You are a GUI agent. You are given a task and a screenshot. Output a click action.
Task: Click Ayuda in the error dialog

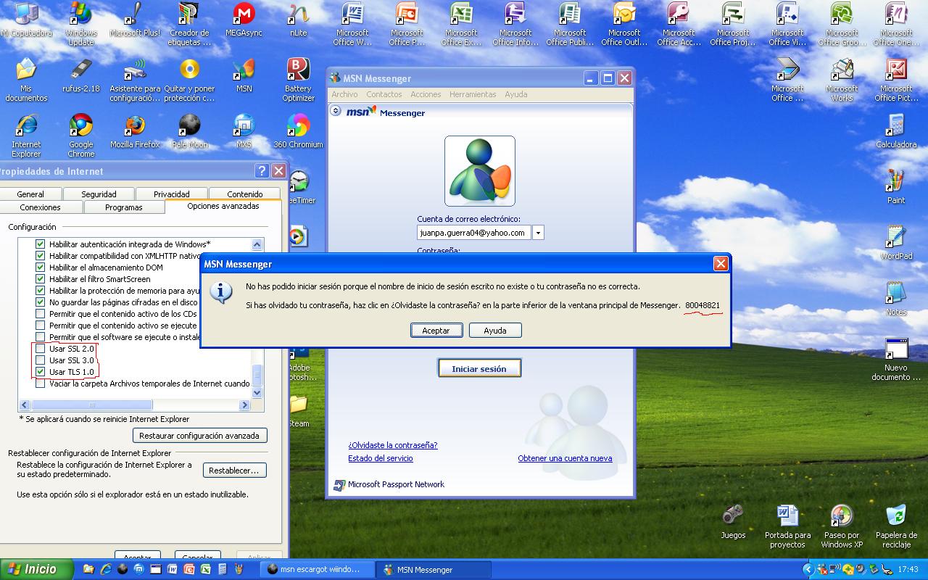pos(495,330)
